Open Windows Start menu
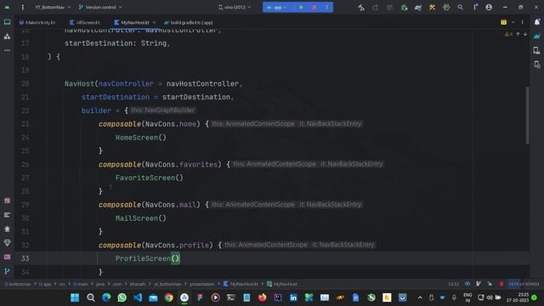The height and width of the screenshot is (306, 544). coord(75,297)
